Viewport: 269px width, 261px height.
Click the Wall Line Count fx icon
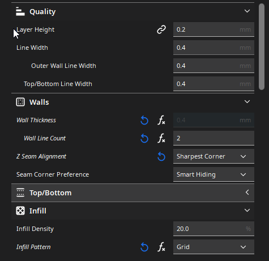pos(161,138)
